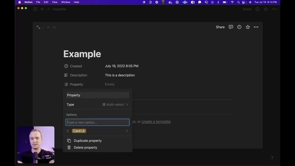
Task: Click the Created property clock icon
Action: click(66, 66)
